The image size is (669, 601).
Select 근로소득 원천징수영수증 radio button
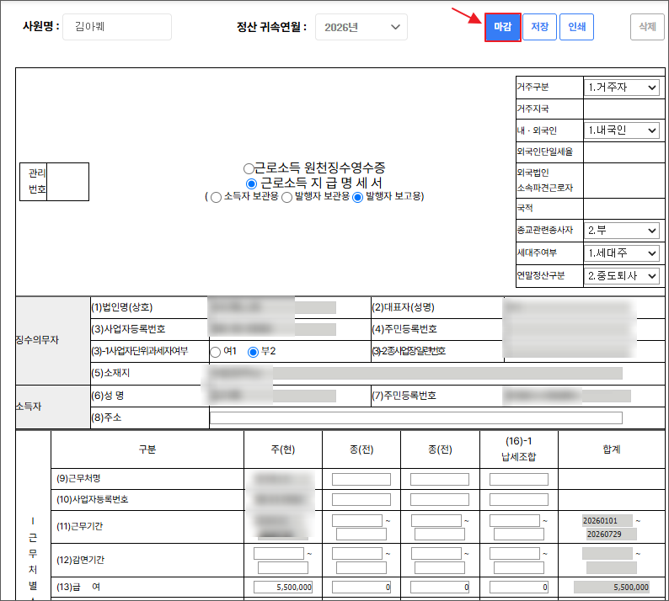(249, 168)
